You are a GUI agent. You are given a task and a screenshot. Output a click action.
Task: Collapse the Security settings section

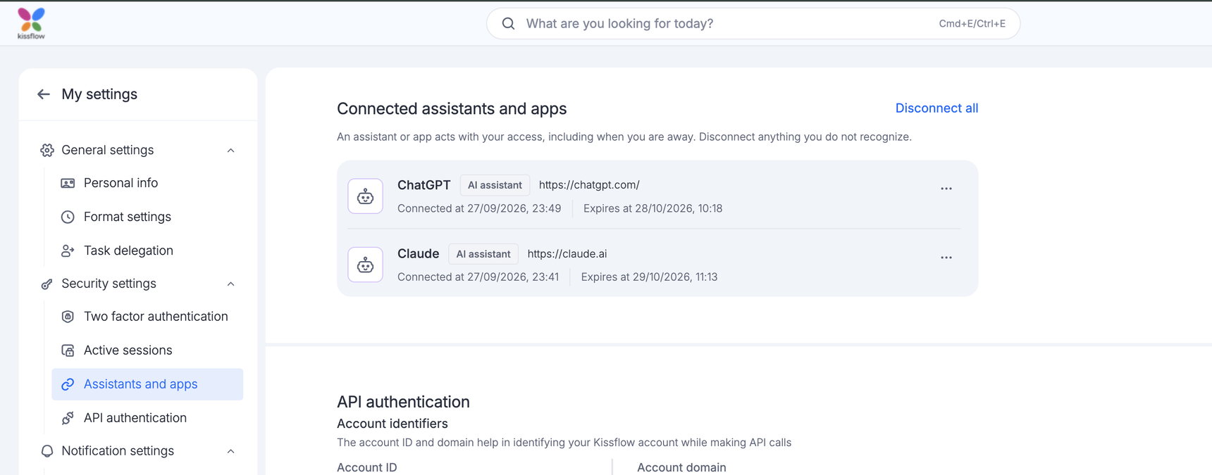coord(230,284)
